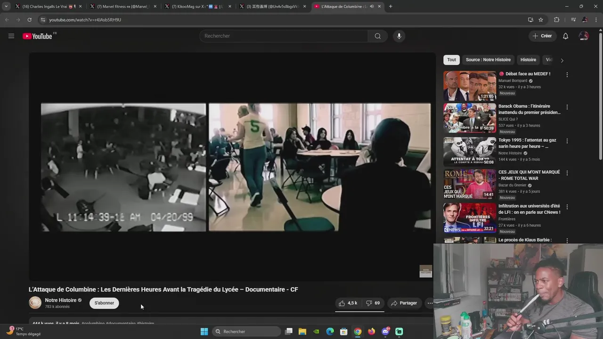The image size is (603, 339).
Task: Click the search magnifier button
Action: 377,36
